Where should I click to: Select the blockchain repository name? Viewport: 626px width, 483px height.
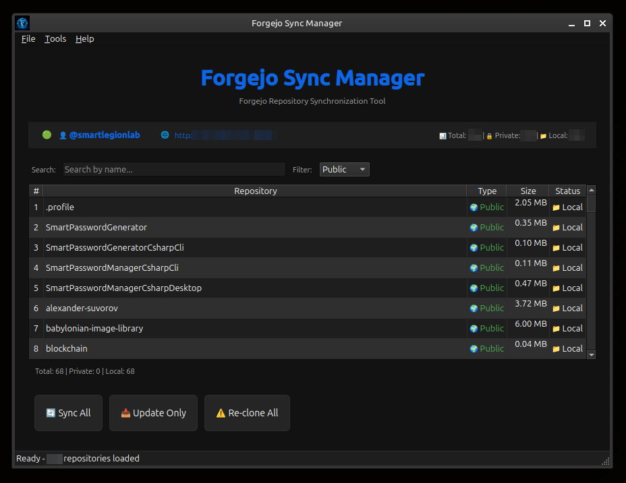(x=66, y=348)
